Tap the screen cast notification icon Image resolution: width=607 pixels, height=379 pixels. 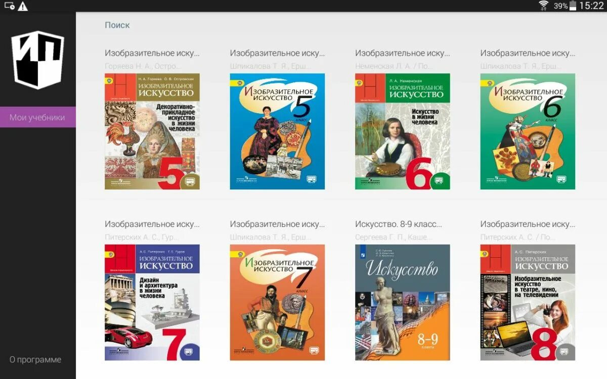9,6
